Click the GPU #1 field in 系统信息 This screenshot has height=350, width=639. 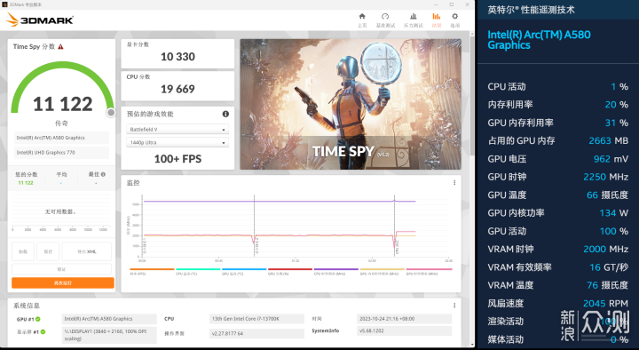tap(109, 319)
